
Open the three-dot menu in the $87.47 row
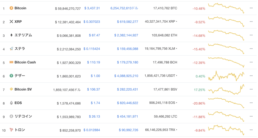point(251,35)
